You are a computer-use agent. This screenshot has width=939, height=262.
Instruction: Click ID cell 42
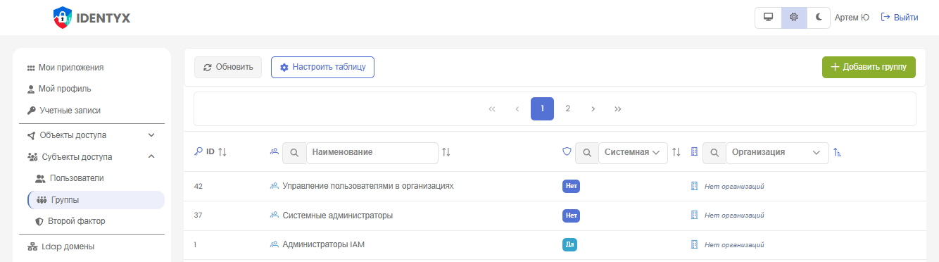(x=198, y=186)
